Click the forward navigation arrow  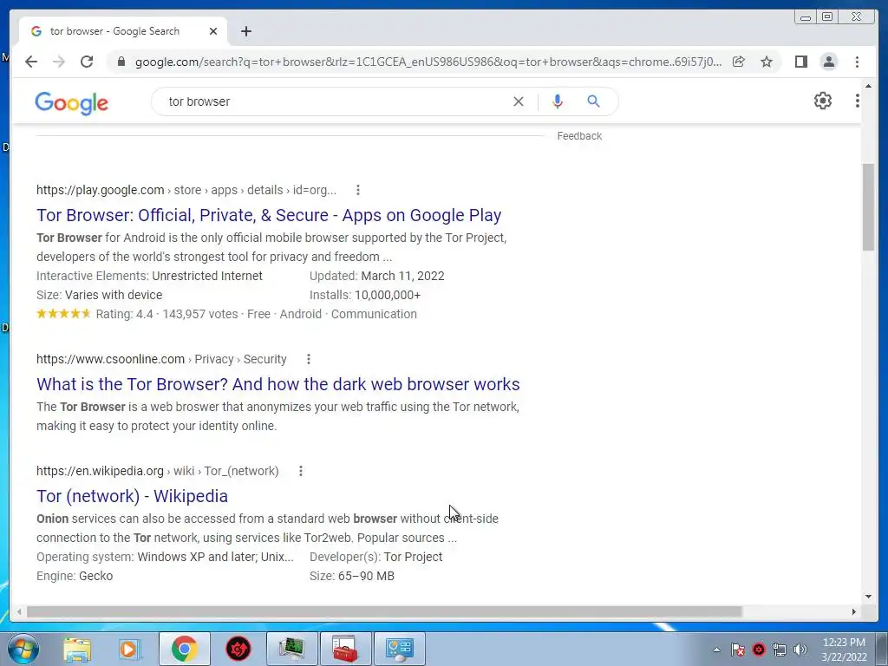coord(59,62)
